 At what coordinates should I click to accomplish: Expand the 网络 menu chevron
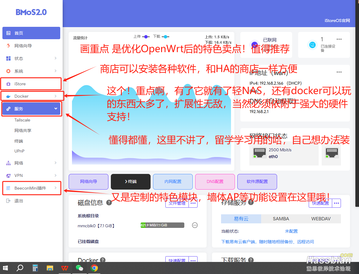coord(56,163)
